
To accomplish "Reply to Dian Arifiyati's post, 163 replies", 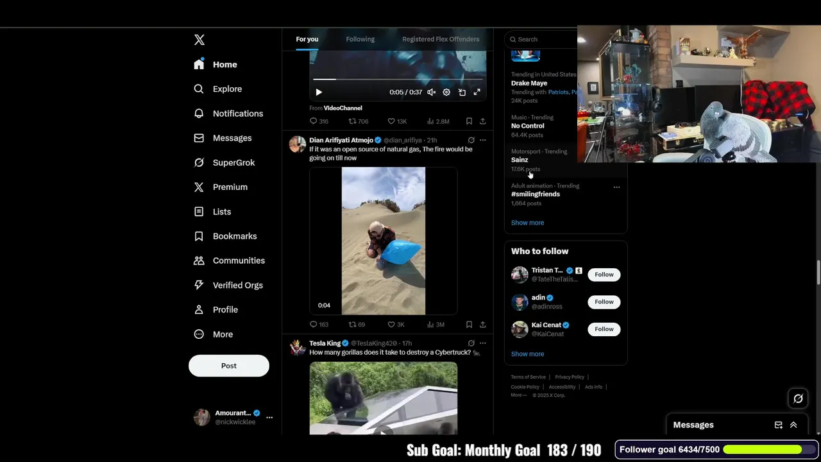I will 319,325.
